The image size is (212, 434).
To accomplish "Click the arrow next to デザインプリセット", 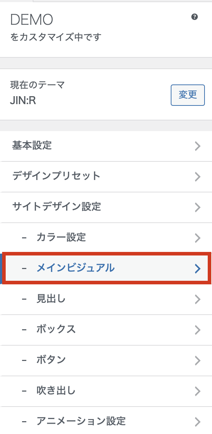I will [198, 177].
